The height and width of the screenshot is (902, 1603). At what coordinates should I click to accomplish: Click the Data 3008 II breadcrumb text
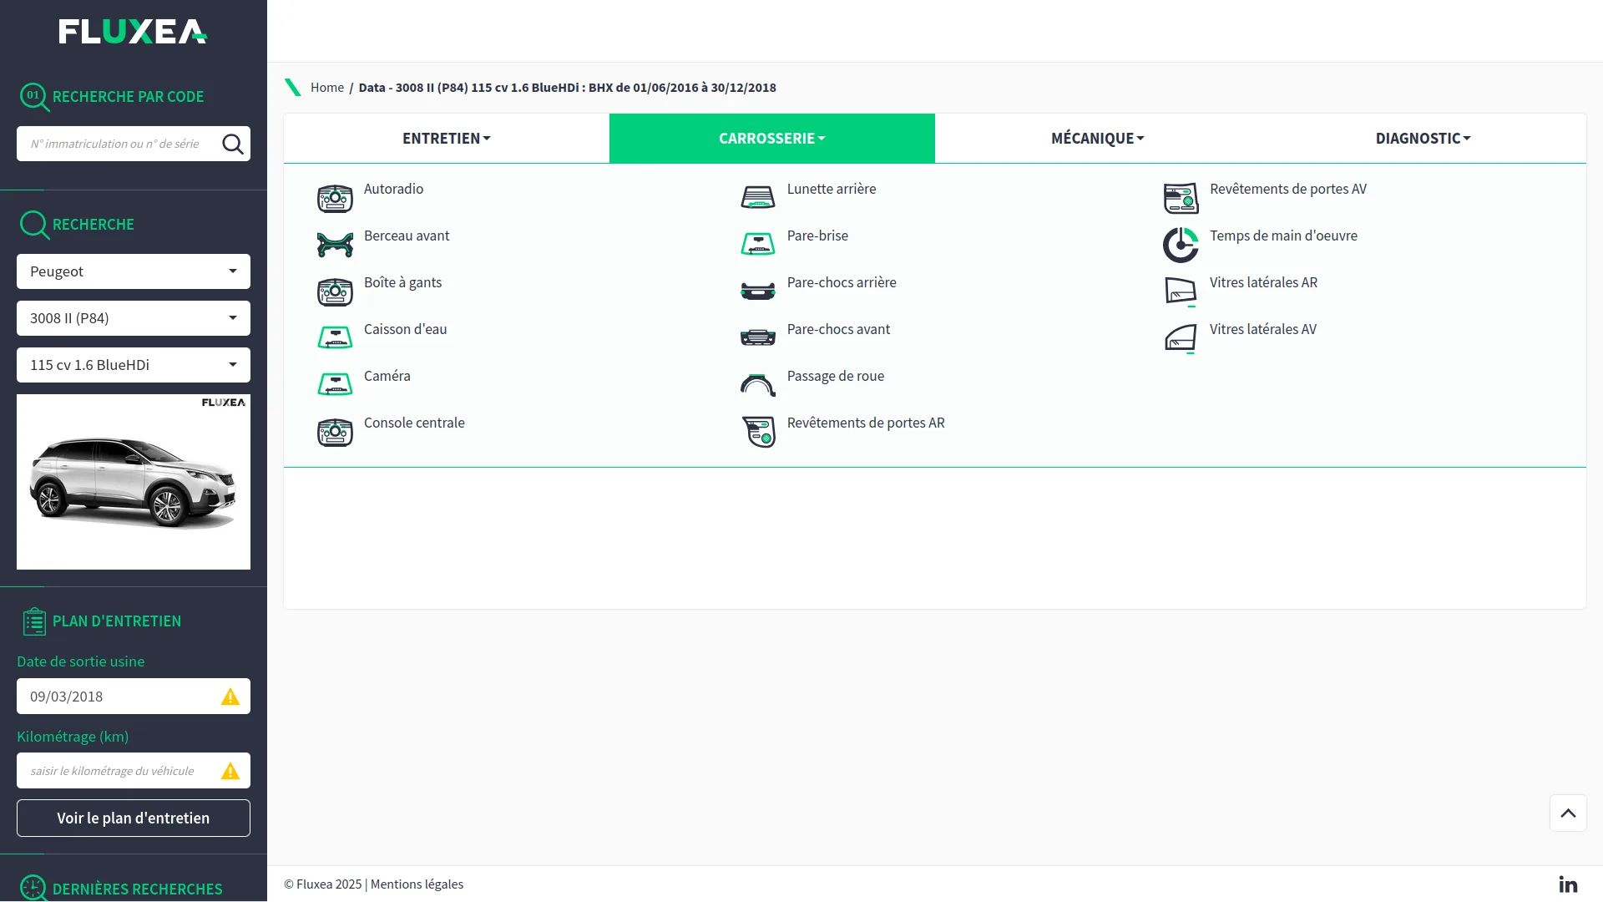tap(567, 88)
